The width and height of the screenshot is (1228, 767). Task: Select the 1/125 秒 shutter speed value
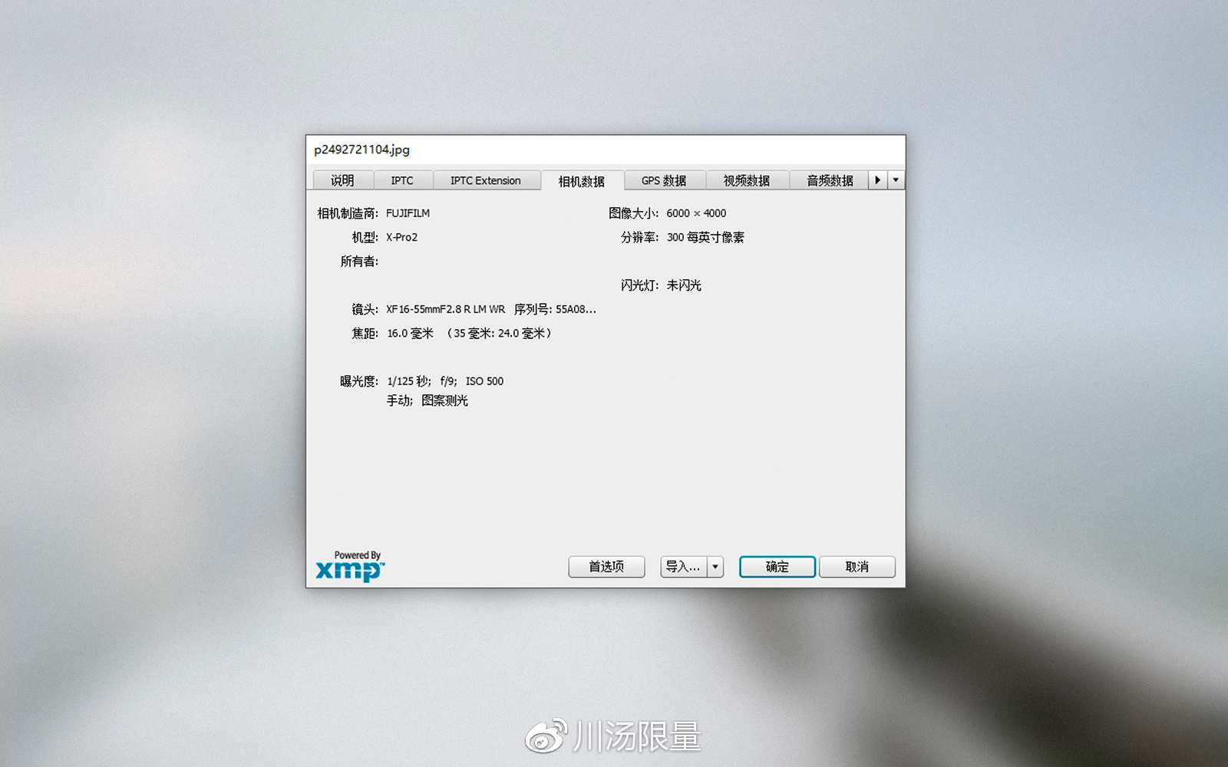pyautogui.click(x=408, y=381)
